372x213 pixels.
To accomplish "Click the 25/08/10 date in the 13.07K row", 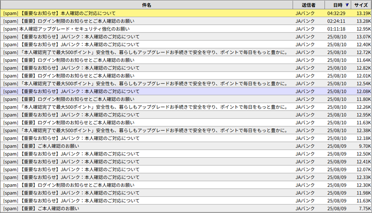I will (x=337, y=37).
